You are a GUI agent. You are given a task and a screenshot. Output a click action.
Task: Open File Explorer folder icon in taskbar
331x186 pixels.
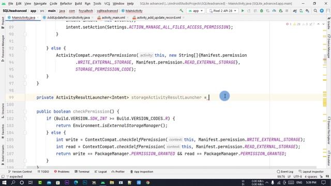point(112,182)
